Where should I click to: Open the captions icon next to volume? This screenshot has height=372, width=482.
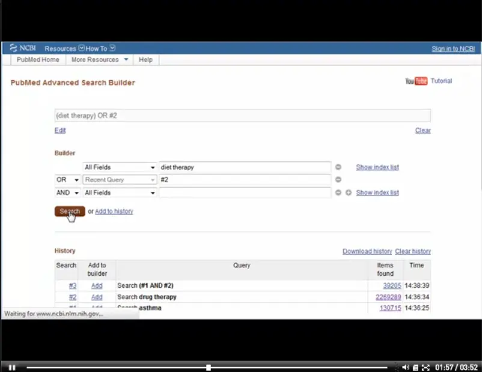(x=415, y=367)
